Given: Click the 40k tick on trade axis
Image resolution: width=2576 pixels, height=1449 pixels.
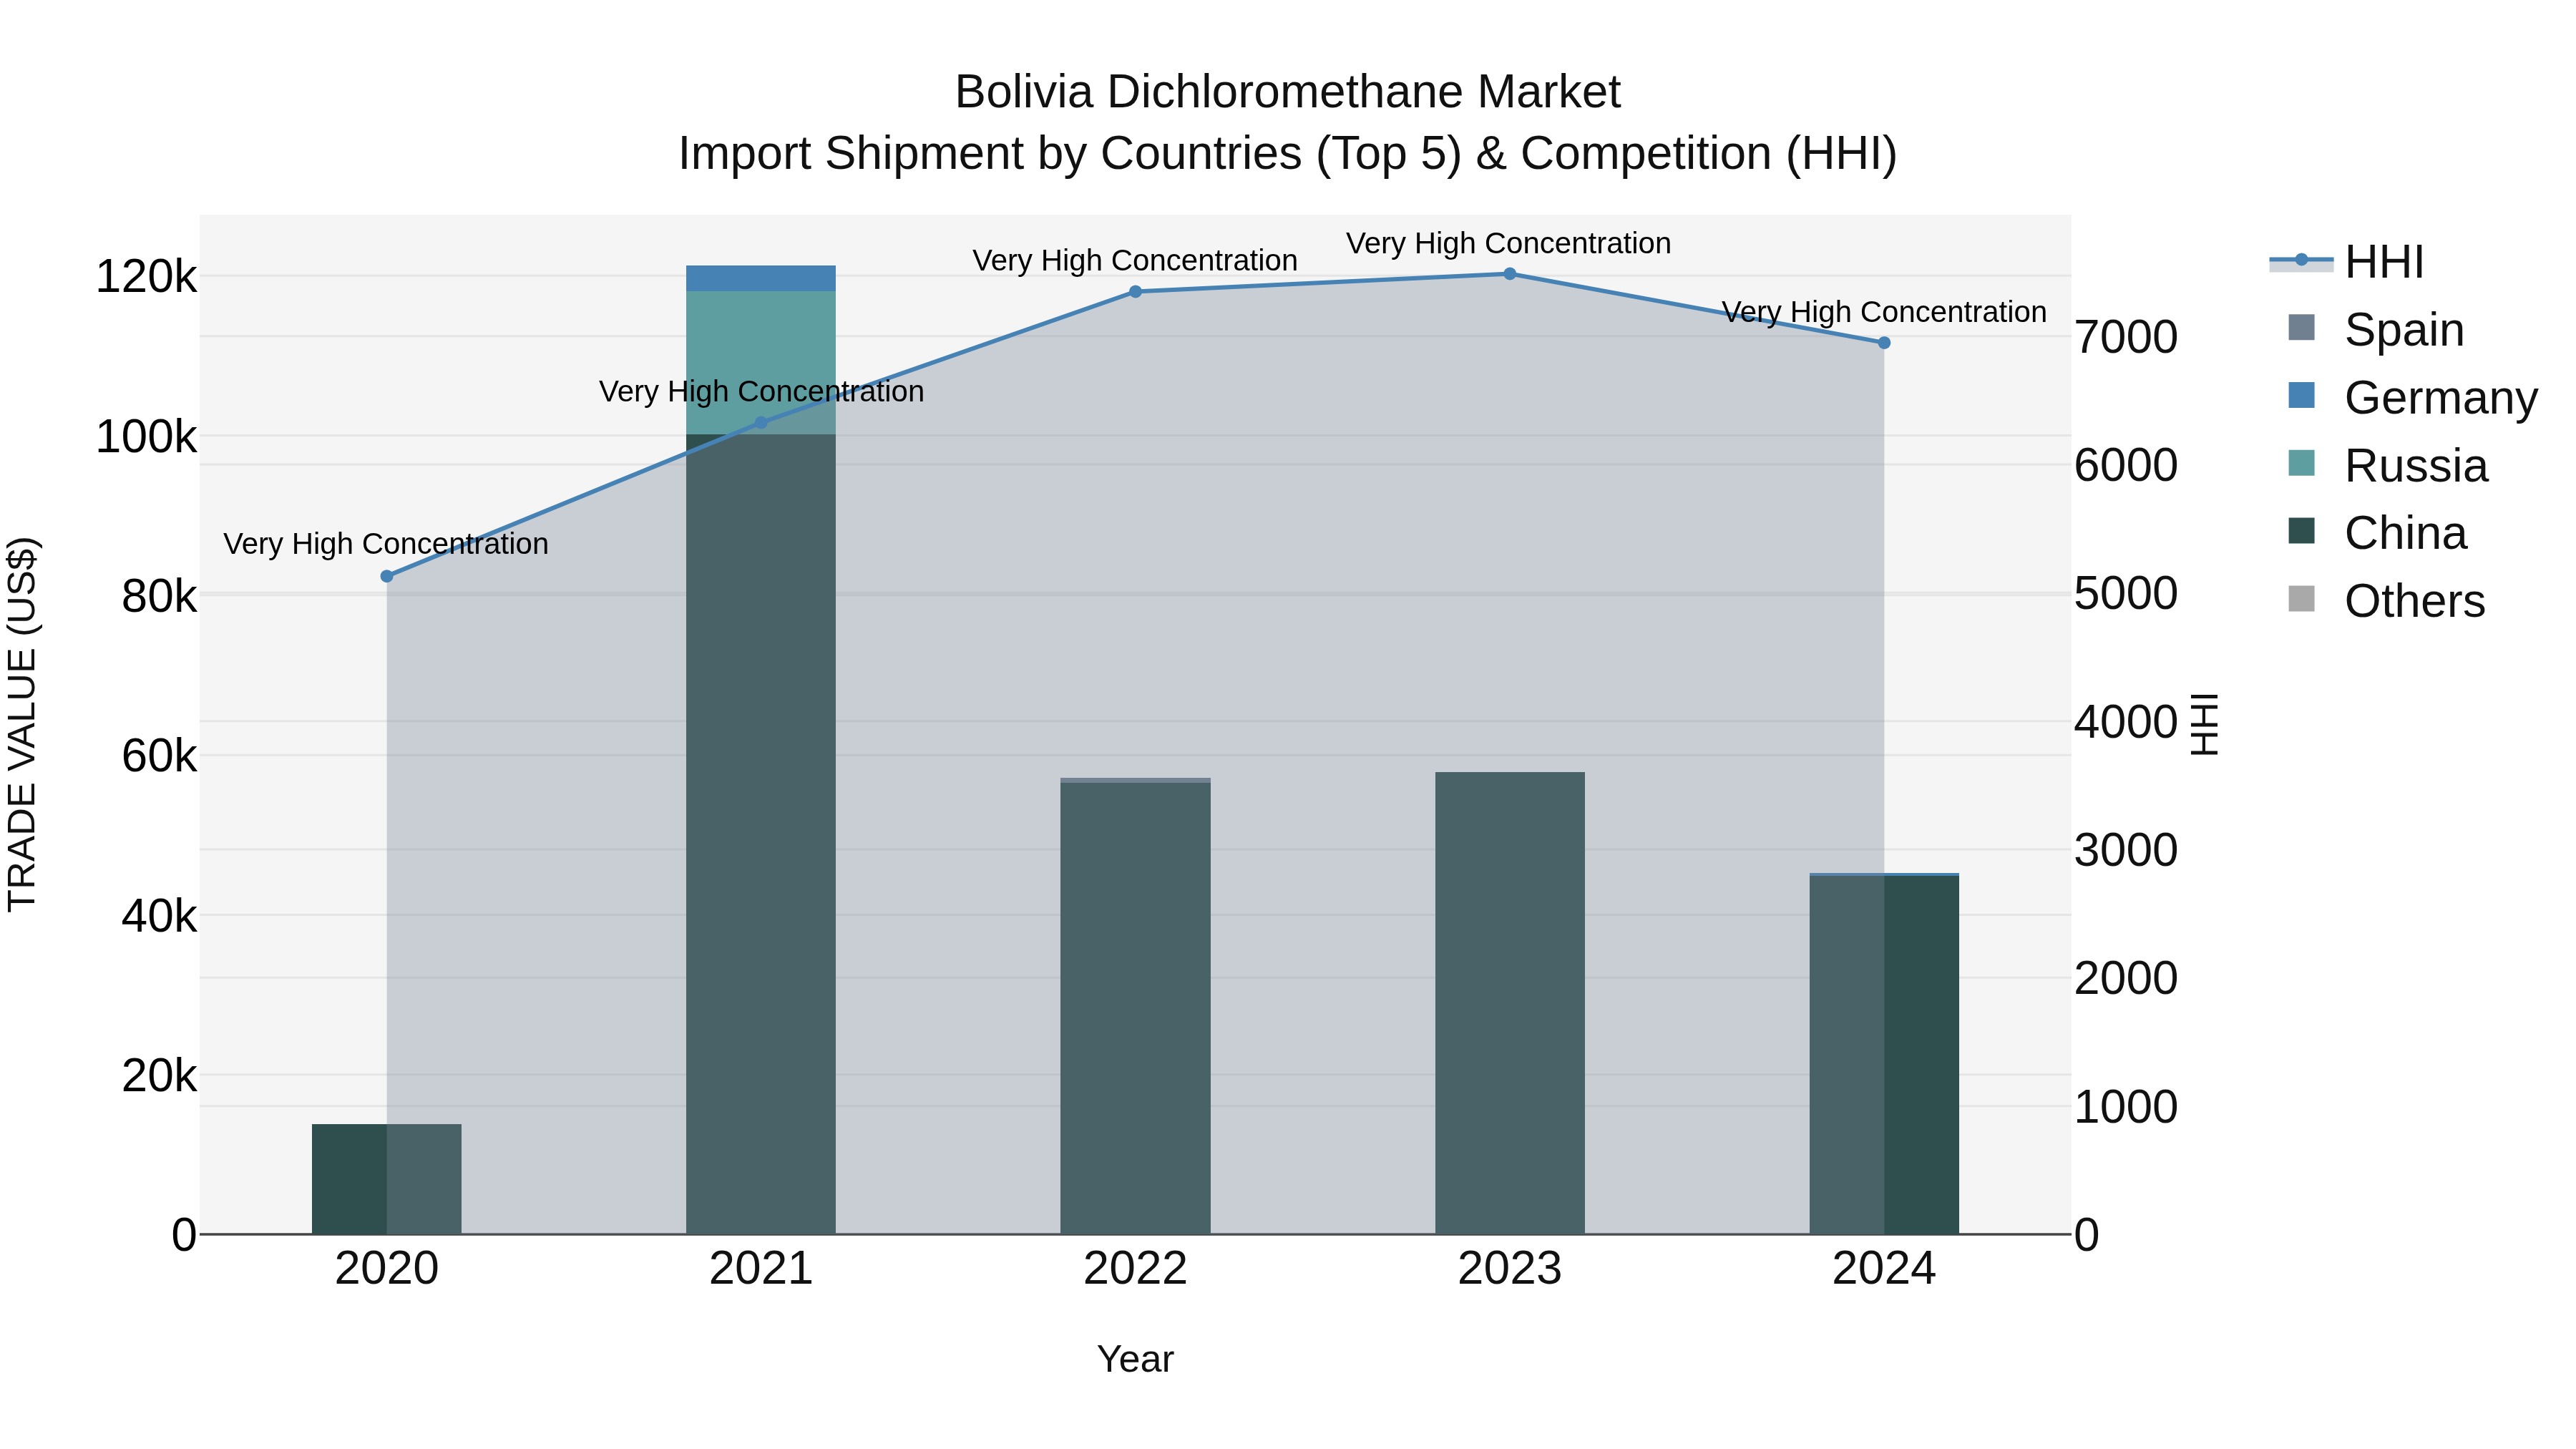Looking at the screenshot, I should coord(159,916).
